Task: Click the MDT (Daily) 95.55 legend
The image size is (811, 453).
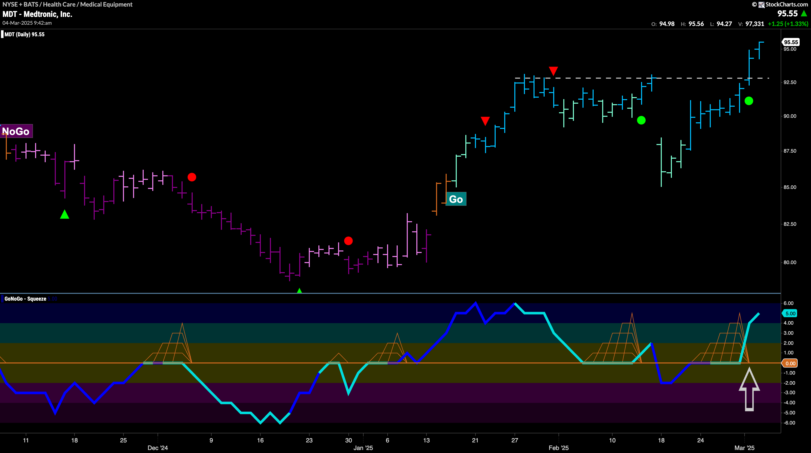Action: (24, 35)
